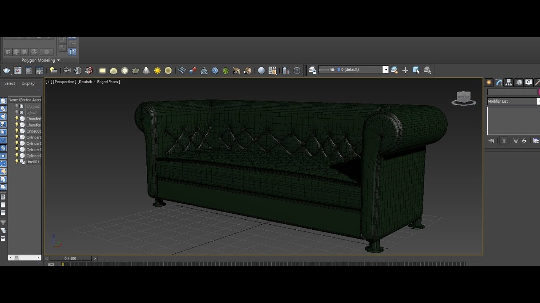Click the object name field above Modifier List

pyautogui.click(x=512, y=92)
